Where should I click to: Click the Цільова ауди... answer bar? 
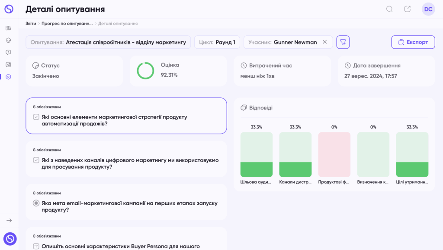(x=257, y=155)
